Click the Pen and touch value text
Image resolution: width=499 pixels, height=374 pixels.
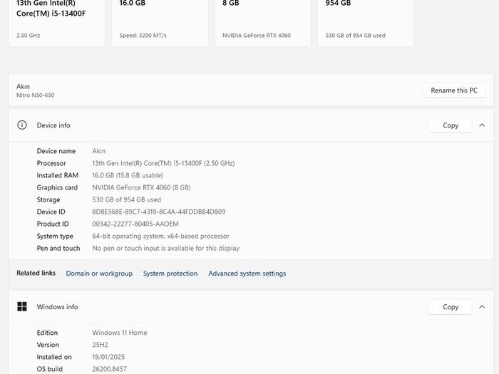pos(166,248)
